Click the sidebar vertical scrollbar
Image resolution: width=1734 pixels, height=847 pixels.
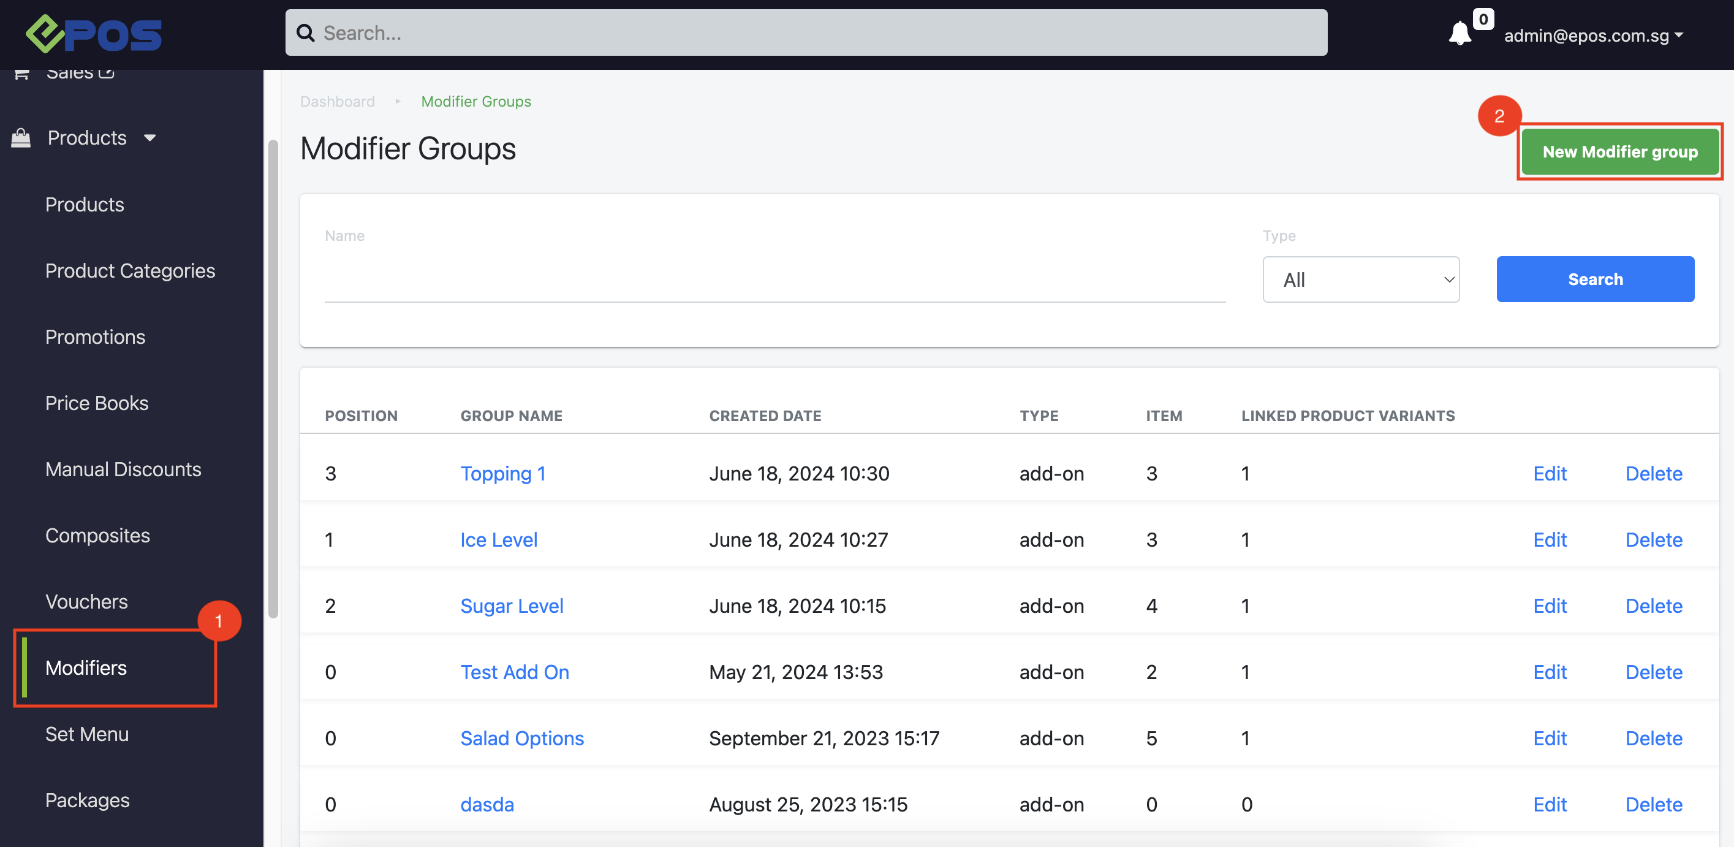[273, 377]
